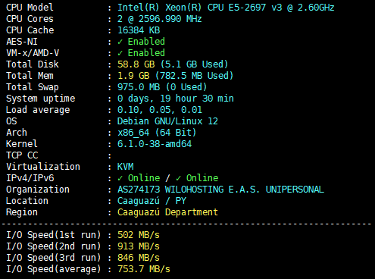Click the IPv4/IPv6 label
The image size is (375, 279).
[x=30, y=178]
